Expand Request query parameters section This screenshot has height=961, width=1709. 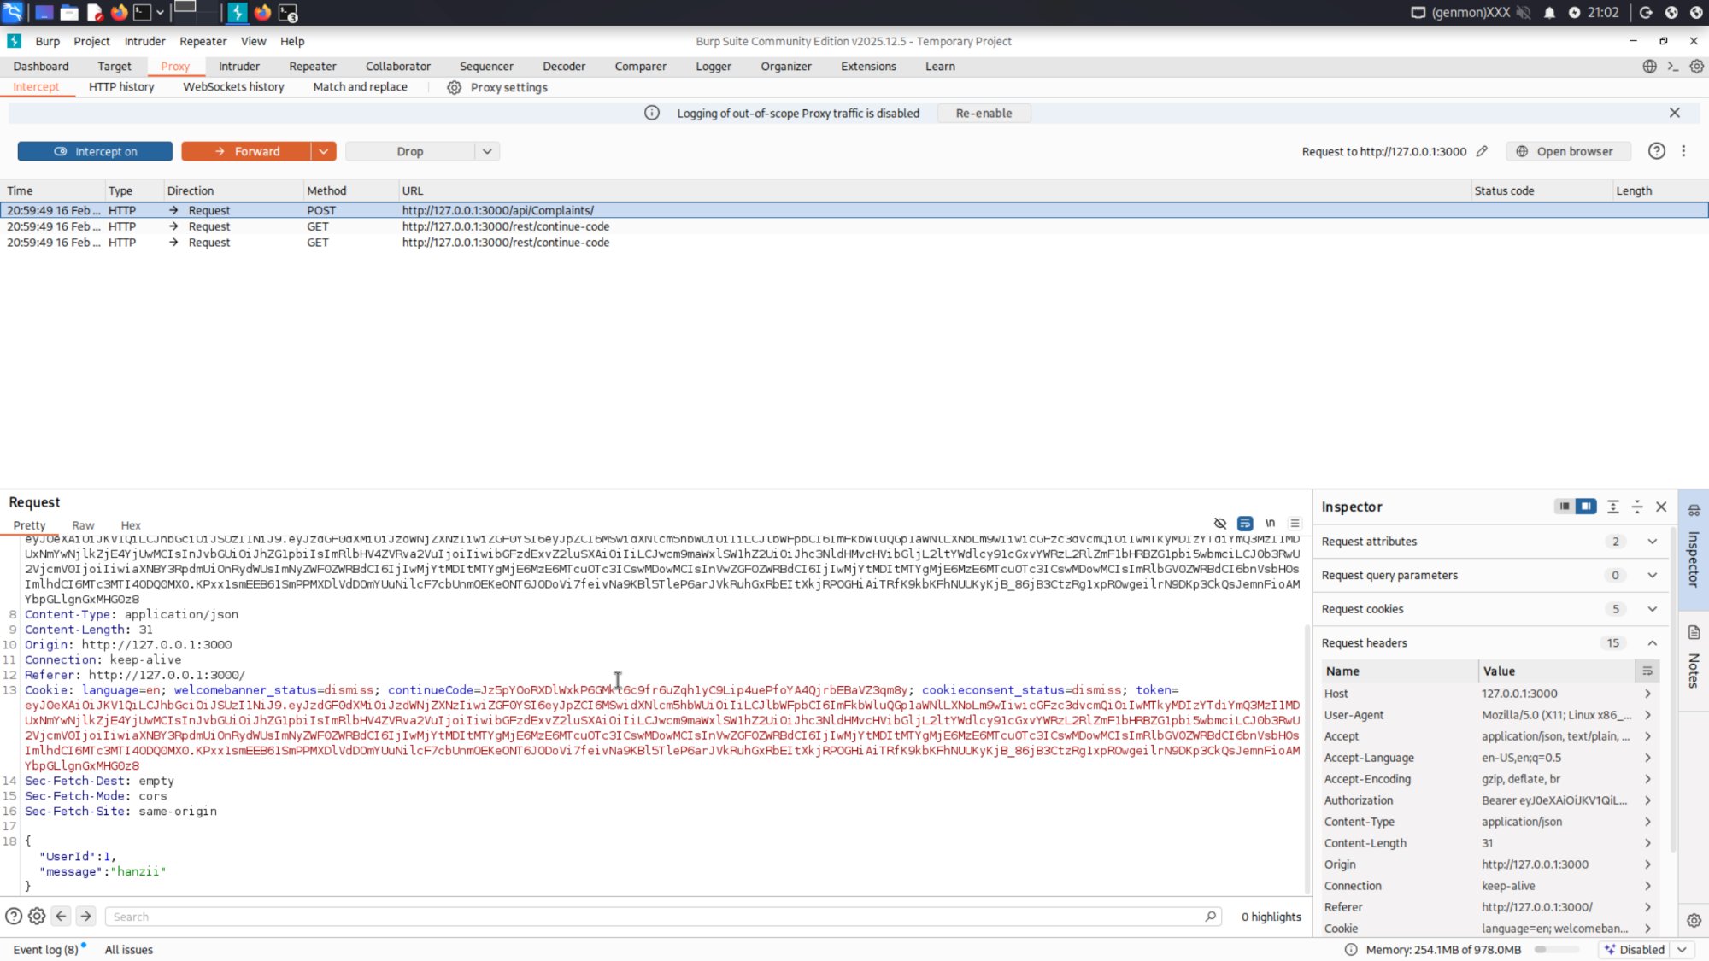[x=1652, y=575]
